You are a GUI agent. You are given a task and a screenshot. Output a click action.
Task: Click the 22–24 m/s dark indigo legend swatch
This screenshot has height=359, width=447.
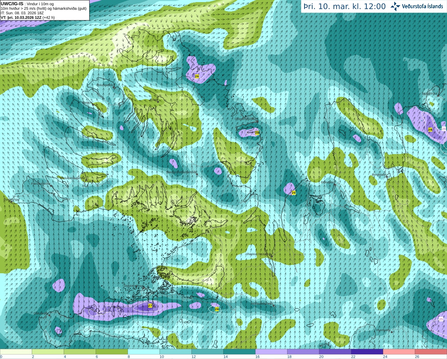pyautogui.click(x=367, y=352)
